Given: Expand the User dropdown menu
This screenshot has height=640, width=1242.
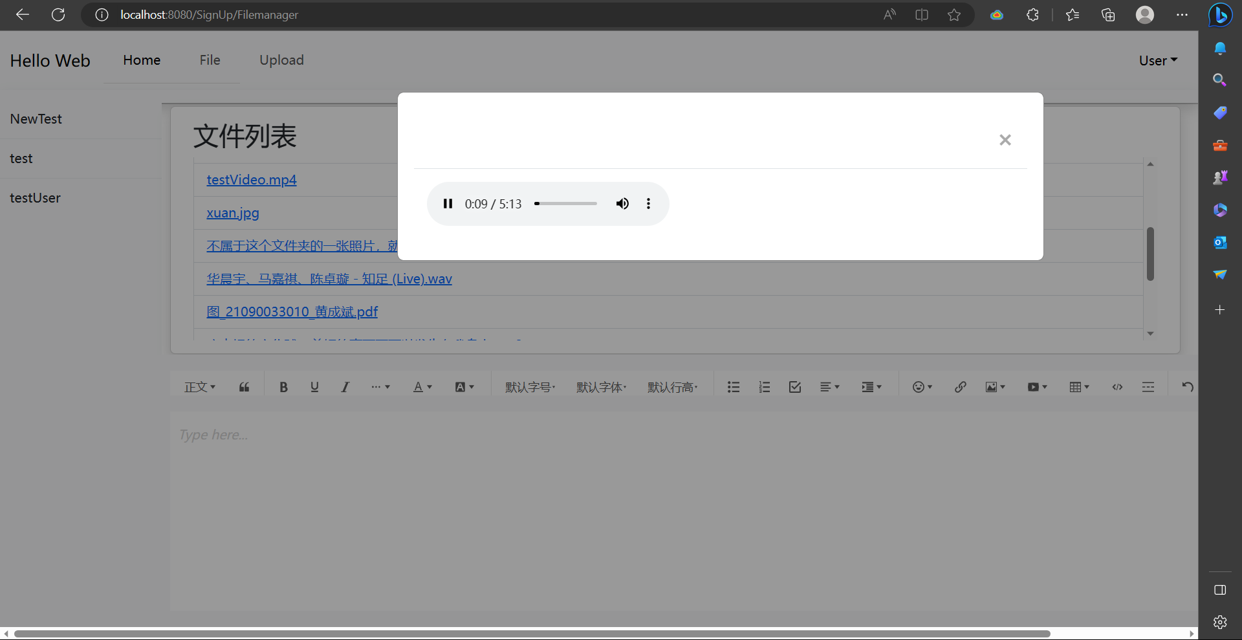Looking at the screenshot, I should 1158,60.
